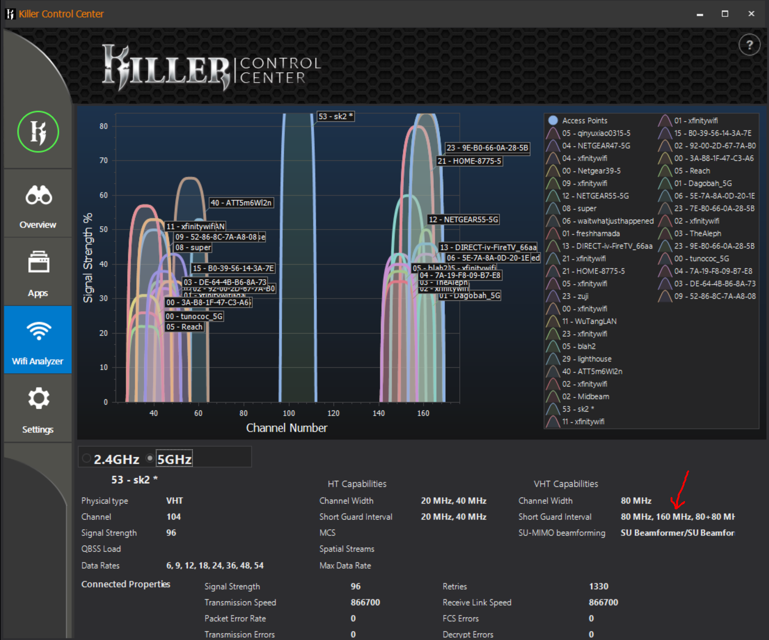
Task: Toggle the 40 - ATT5m6Wl2n legend entry
Action: pos(592,371)
